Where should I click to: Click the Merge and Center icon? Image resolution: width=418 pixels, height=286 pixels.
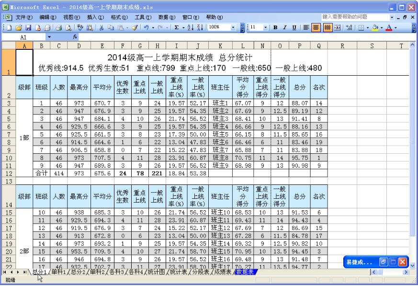pyautogui.click(x=337, y=27)
